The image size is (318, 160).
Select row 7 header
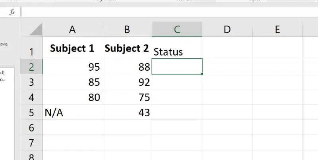[x=31, y=143]
